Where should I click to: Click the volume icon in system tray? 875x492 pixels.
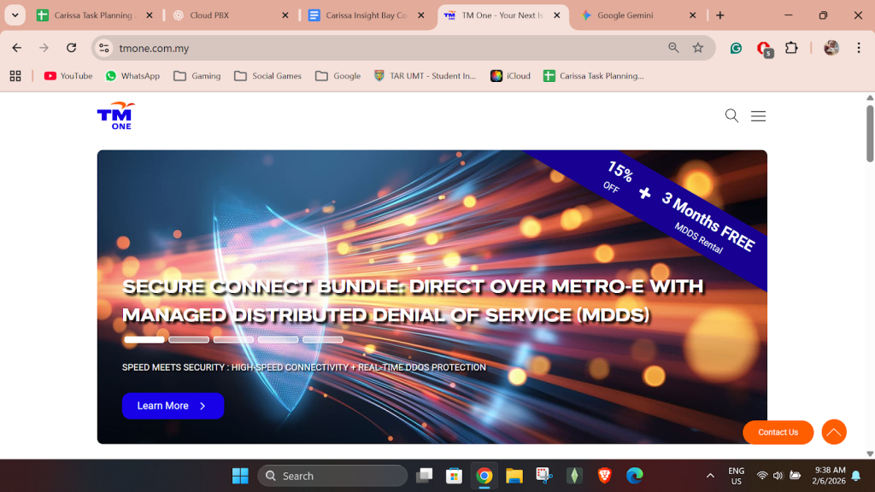778,476
